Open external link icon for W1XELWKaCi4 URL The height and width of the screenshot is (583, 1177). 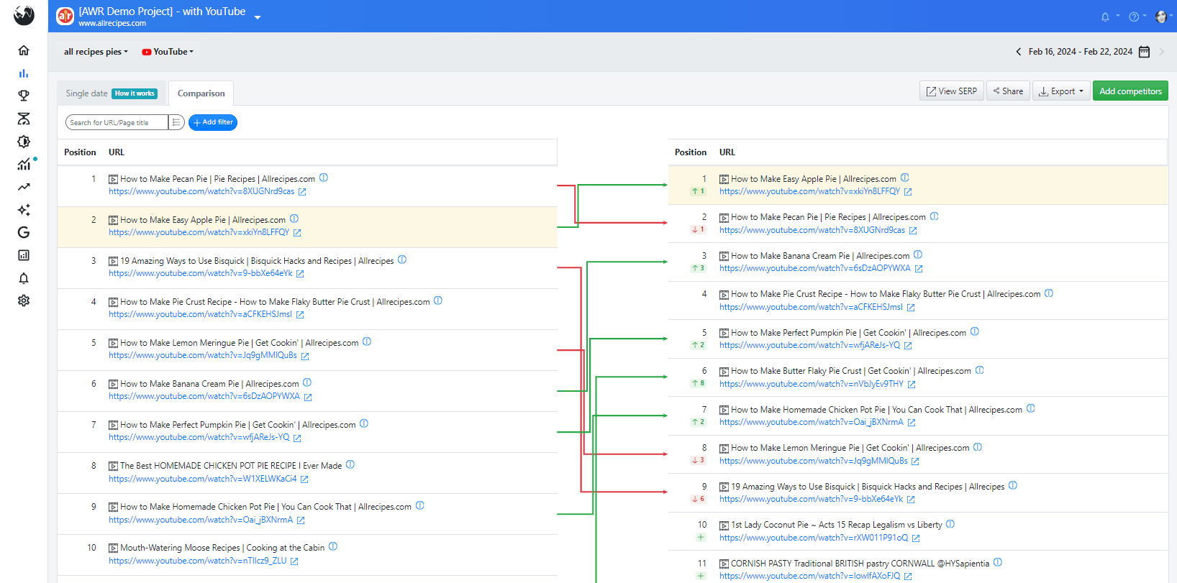pos(304,479)
